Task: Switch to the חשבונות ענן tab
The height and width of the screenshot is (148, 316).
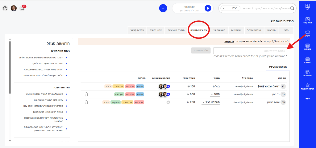Action: click(x=220, y=30)
